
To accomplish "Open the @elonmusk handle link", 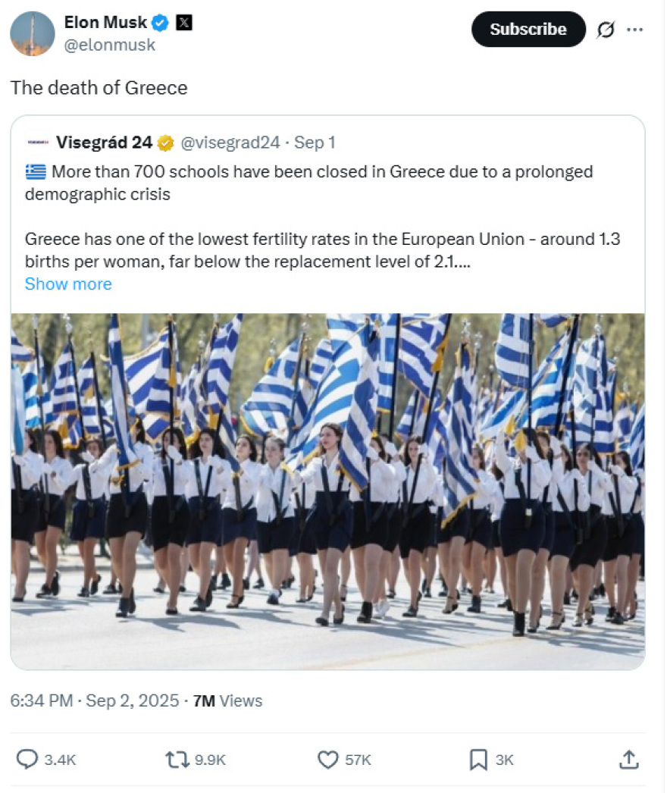I will tap(110, 45).
